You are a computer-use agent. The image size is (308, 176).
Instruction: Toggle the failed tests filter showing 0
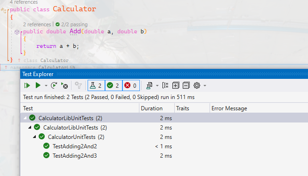pos(131,85)
